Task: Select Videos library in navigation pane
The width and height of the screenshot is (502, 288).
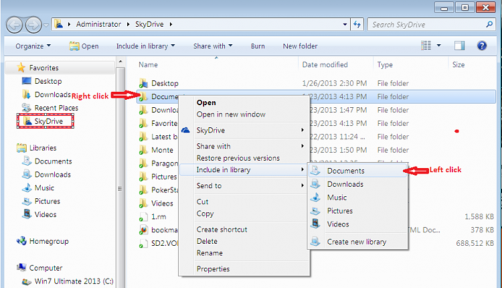Action: pyautogui.click(x=39, y=214)
